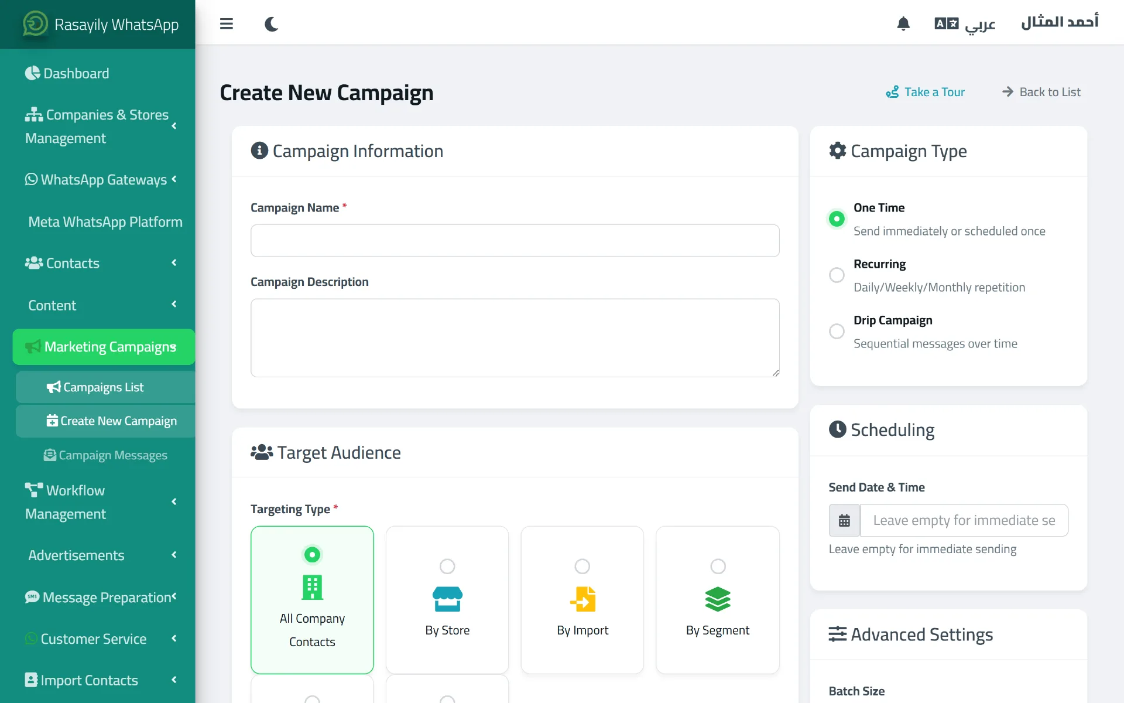Click the Message Preparation SMS bubble icon
The width and height of the screenshot is (1124, 703).
tap(32, 597)
